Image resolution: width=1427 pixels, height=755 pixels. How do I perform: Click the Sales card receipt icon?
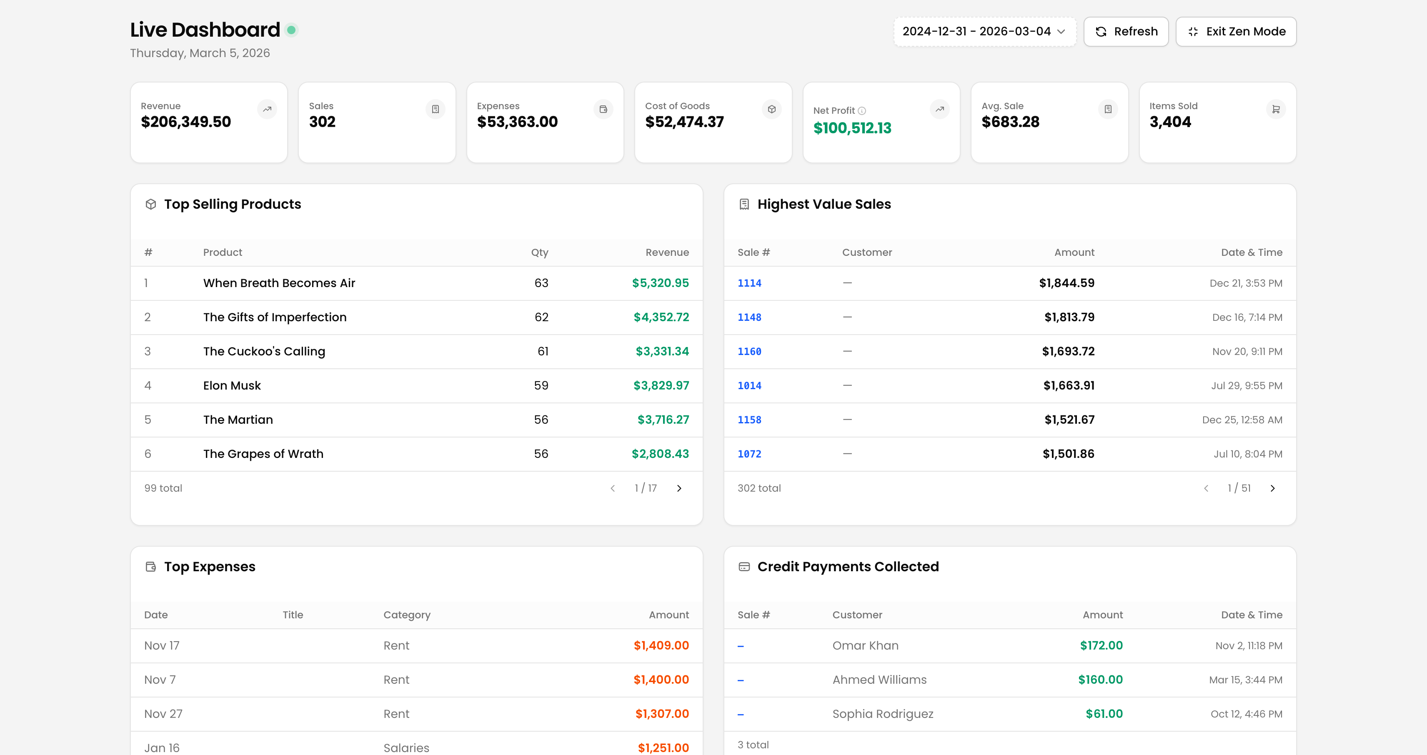(436, 109)
